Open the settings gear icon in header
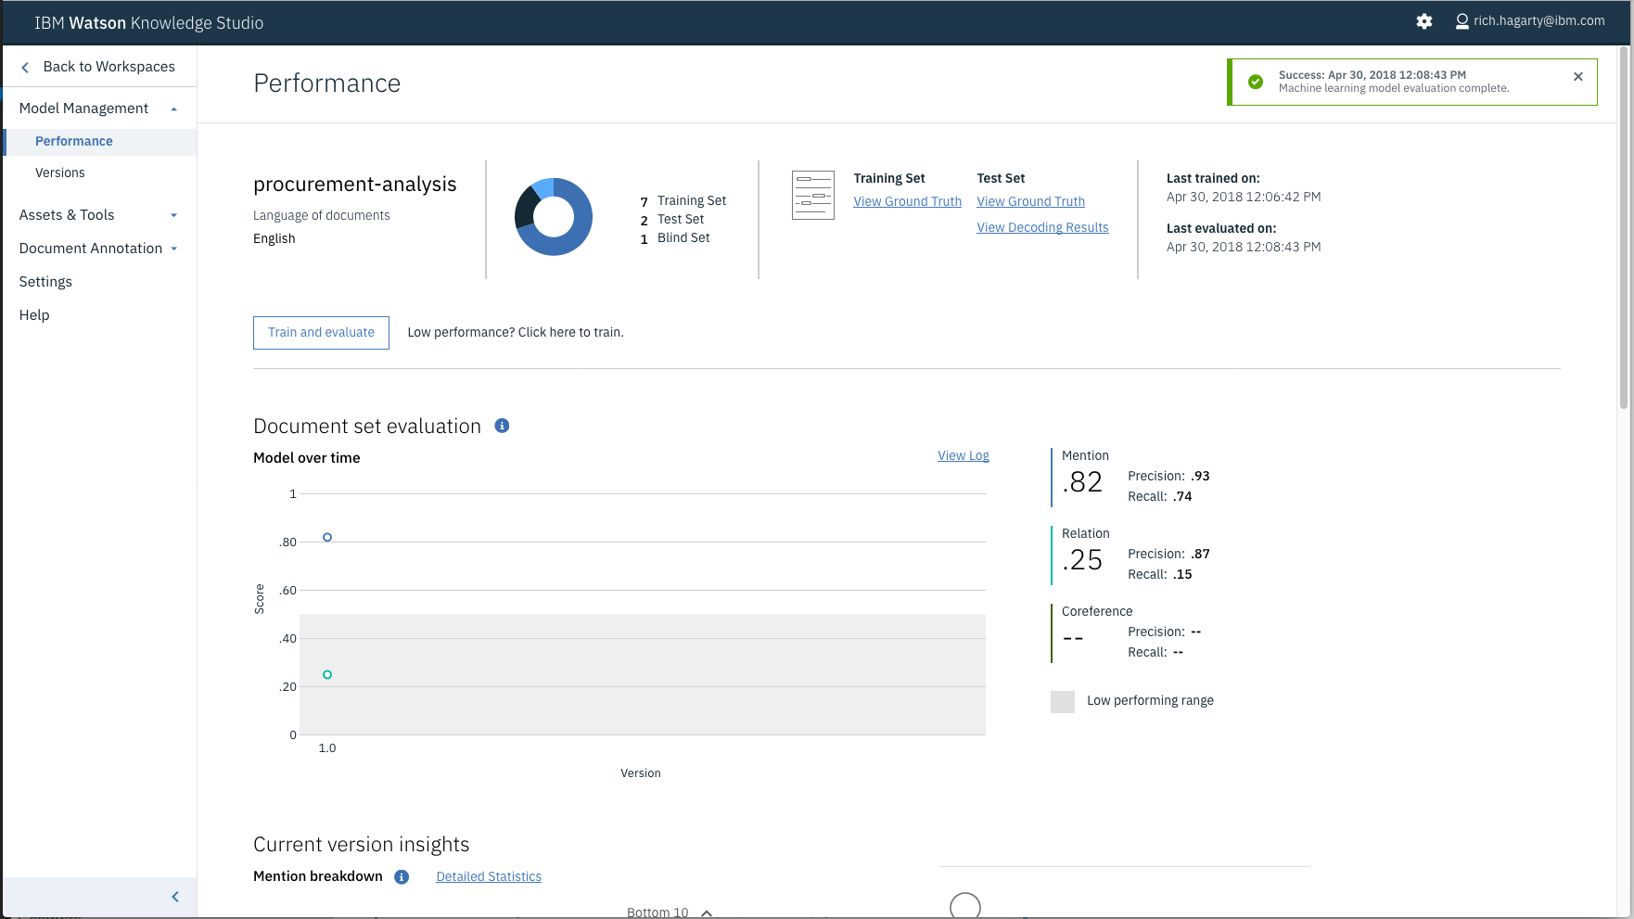Image resolution: width=1634 pixels, height=919 pixels. coord(1424,21)
